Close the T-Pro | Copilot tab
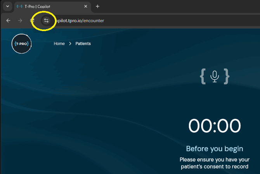 pyautogui.click(x=85, y=7)
